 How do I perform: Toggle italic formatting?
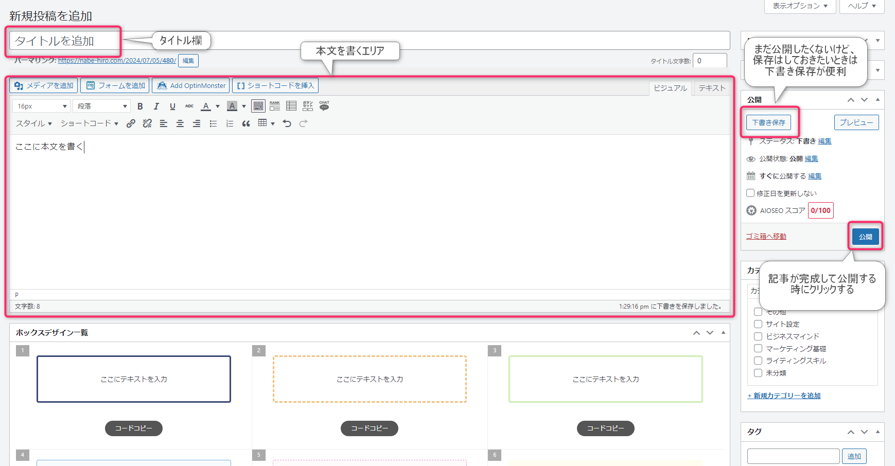pos(156,106)
